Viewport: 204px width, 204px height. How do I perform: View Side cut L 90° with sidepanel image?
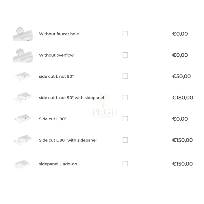click(x=23, y=140)
